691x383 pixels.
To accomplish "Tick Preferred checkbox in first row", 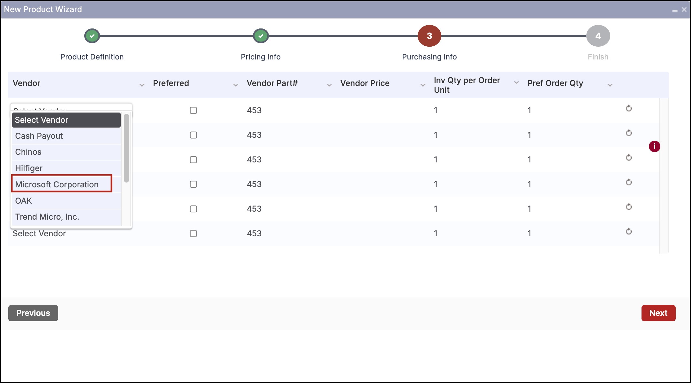I will [x=193, y=110].
